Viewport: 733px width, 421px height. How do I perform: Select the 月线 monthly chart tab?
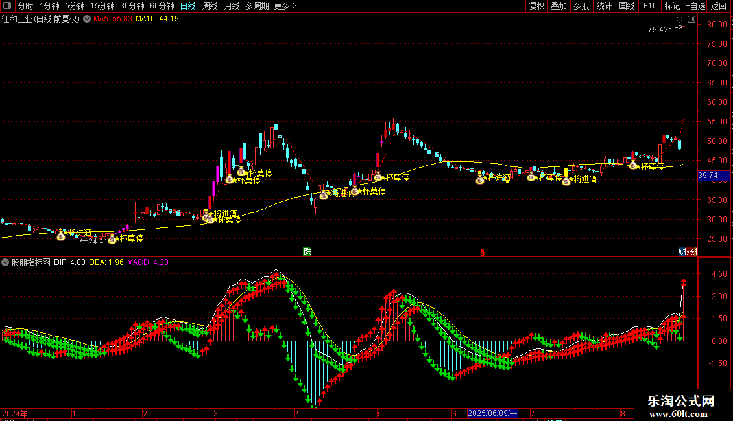tap(232, 6)
